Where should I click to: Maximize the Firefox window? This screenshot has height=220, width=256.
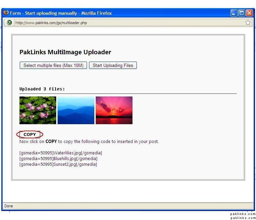242,13
